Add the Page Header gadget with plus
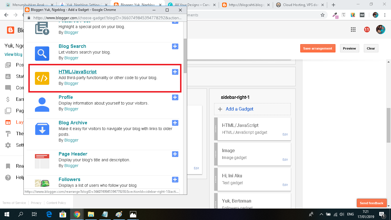This screenshot has height=220, width=391. pyautogui.click(x=175, y=154)
